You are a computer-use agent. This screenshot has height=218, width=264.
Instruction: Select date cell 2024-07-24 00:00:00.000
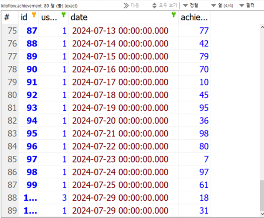tap(123, 172)
